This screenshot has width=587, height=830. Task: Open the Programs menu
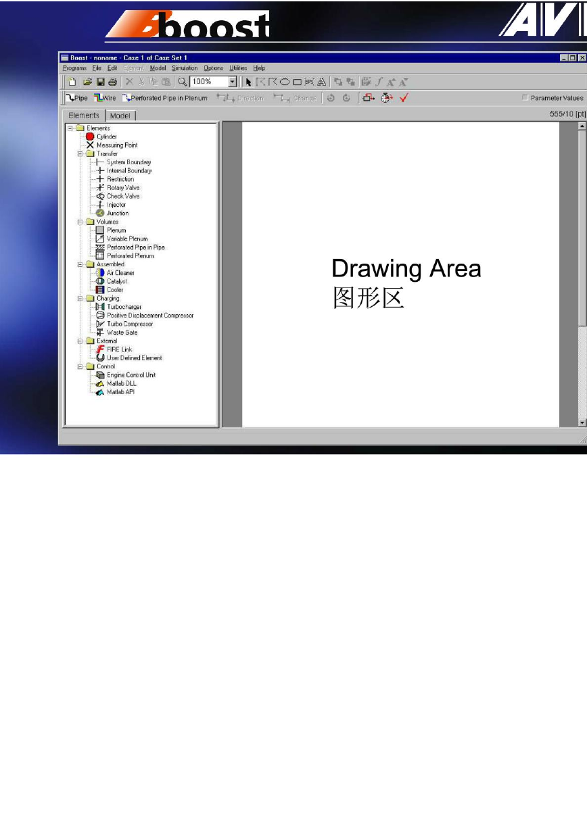point(74,68)
